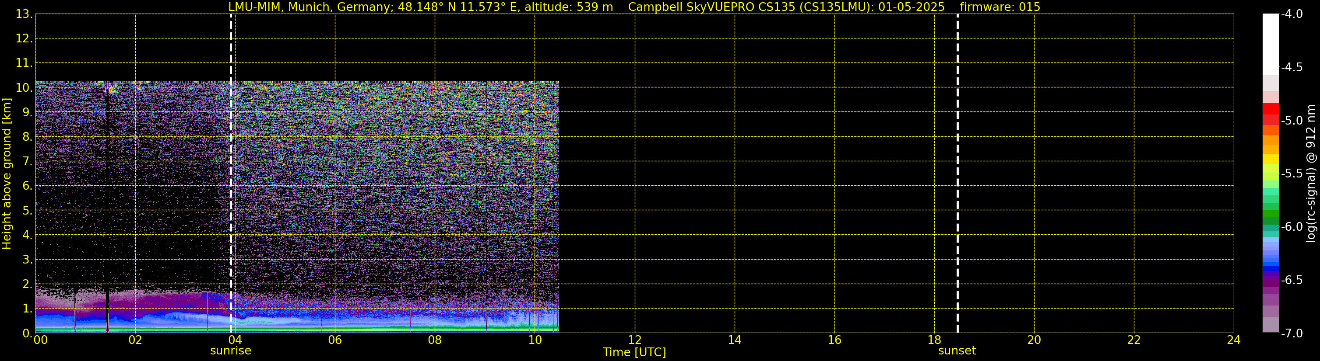Click the '7.' height axis tick
Viewport: 1320px width, 361px height.
click(x=27, y=161)
